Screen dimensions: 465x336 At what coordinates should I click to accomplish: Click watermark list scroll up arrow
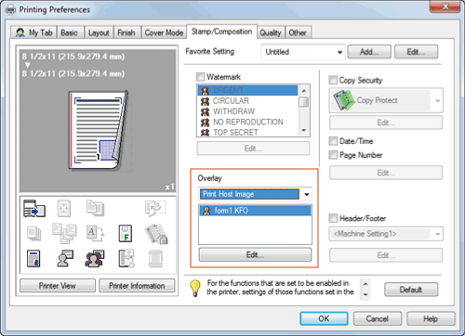[x=304, y=91]
